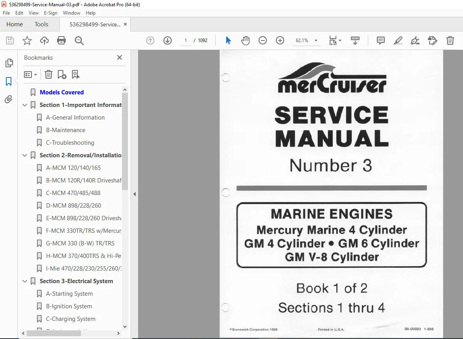Print the document with printer icon
This screenshot has width=463, height=339.
click(x=61, y=41)
